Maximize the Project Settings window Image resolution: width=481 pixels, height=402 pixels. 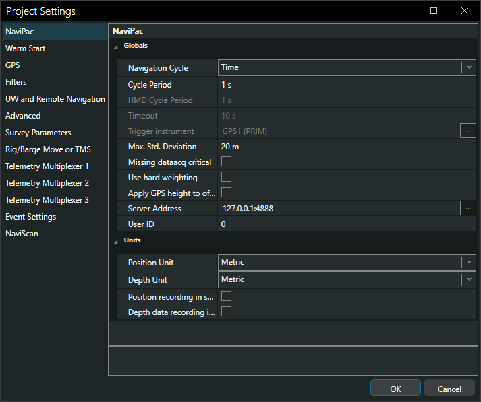click(434, 11)
